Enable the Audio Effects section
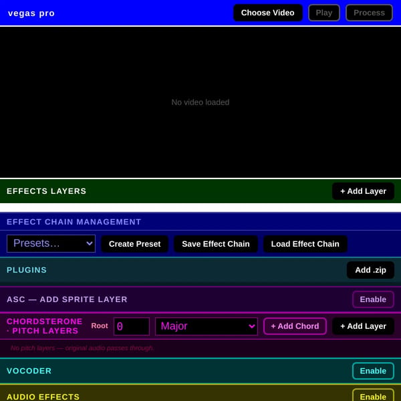The width and height of the screenshot is (401, 401). pos(373,396)
